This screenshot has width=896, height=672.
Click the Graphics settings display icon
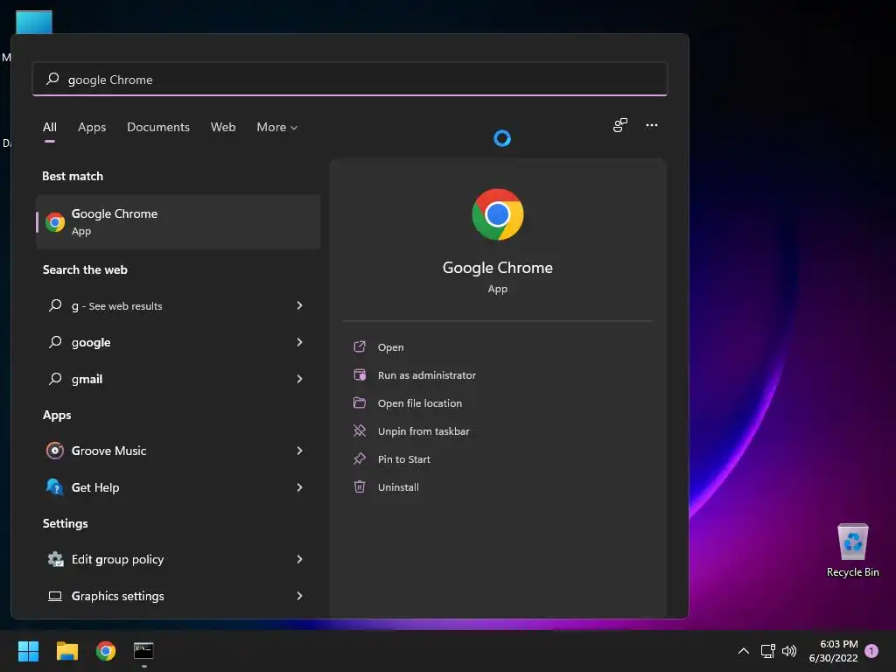tap(55, 596)
